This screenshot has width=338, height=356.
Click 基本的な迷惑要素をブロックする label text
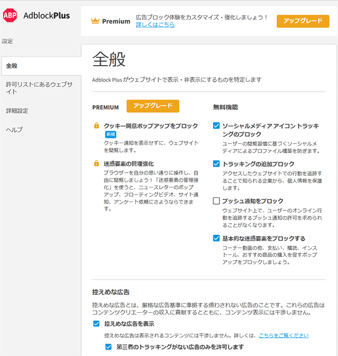coord(264,238)
